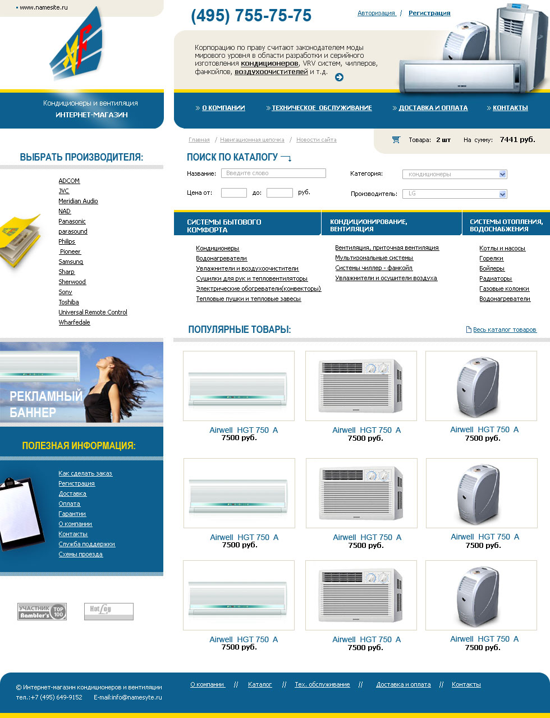Screen dimensions: 550x718
Task: Click the HotLog counter badge
Action: (x=109, y=611)
